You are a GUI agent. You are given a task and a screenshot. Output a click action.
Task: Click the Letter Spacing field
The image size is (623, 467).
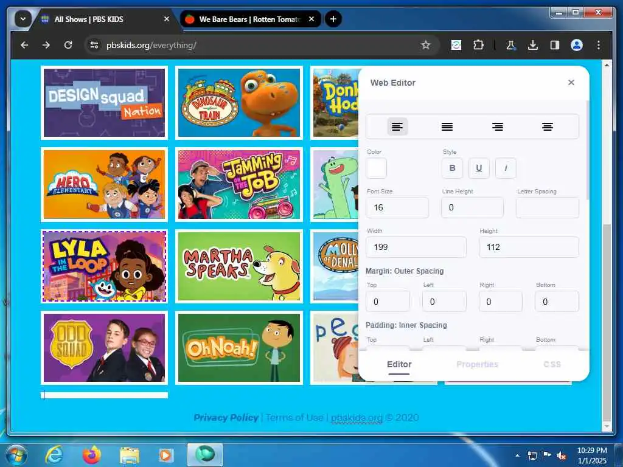tap(547, 207)
